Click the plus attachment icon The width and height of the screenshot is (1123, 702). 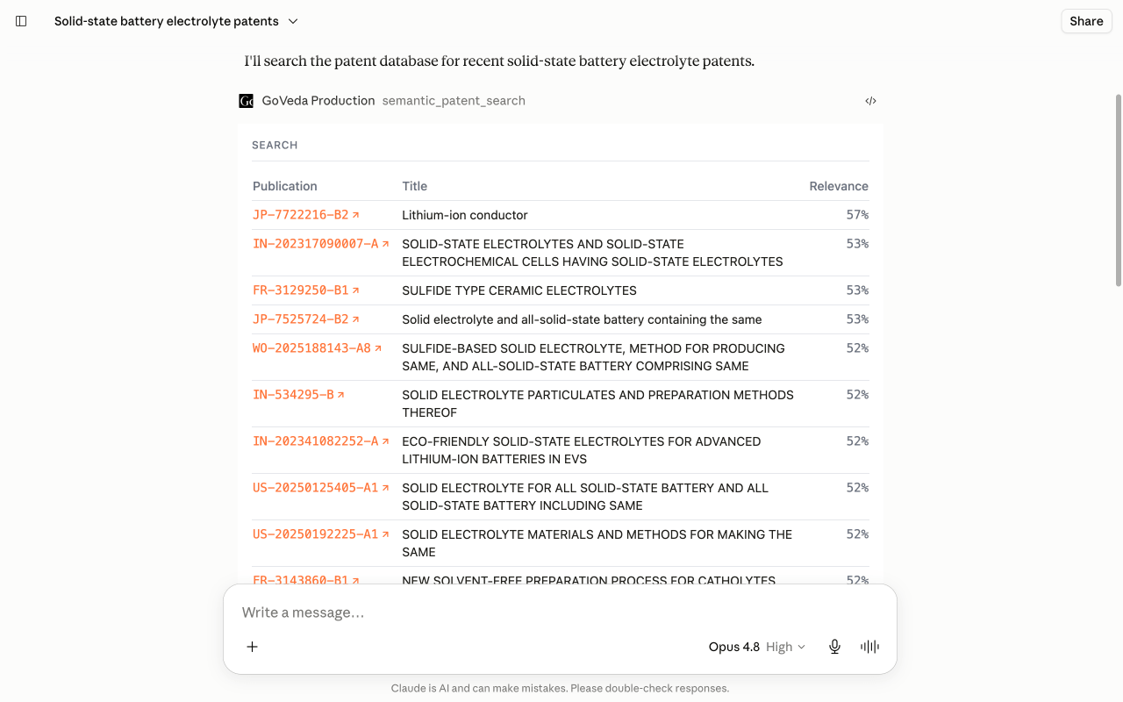(x=252, y=647)
